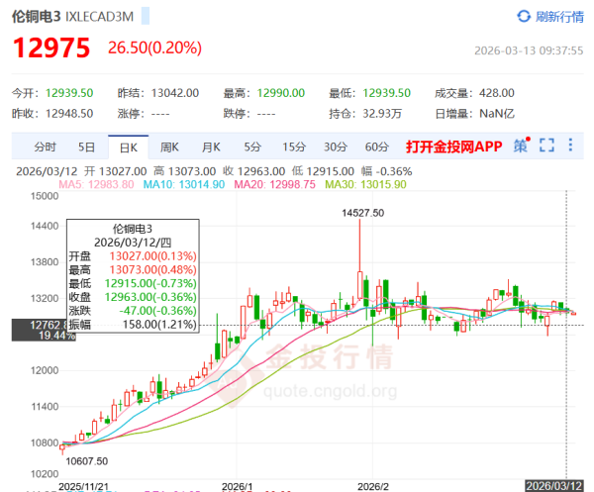
Task: Click the 2026/1 date axis label
Action: (x=238, y=487)
